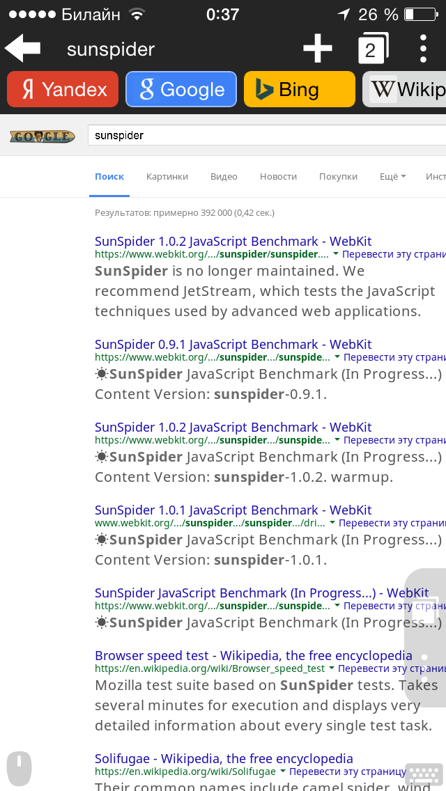Image resolution: width=446 pixels, height=791 pixels.
Task: Select Bing search engine button
Action: coord(300,89)
